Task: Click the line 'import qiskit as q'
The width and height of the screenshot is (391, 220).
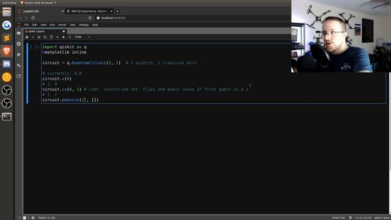Action: pos(64,47)
